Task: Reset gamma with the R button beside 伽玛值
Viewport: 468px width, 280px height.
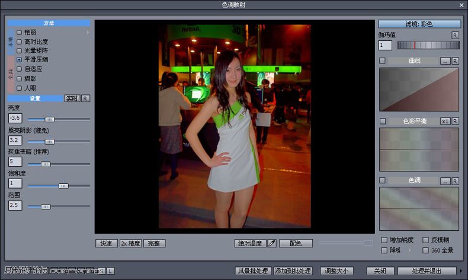Action: click(x=455, y=36)
